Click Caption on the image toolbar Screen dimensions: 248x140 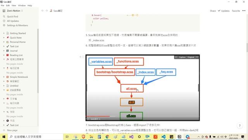[x=182, y=57]
